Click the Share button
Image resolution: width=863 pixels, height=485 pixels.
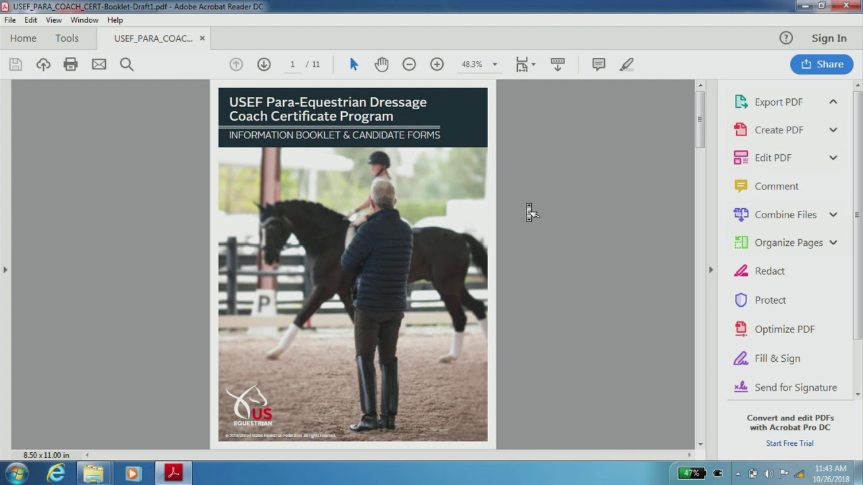pos(822,64)
